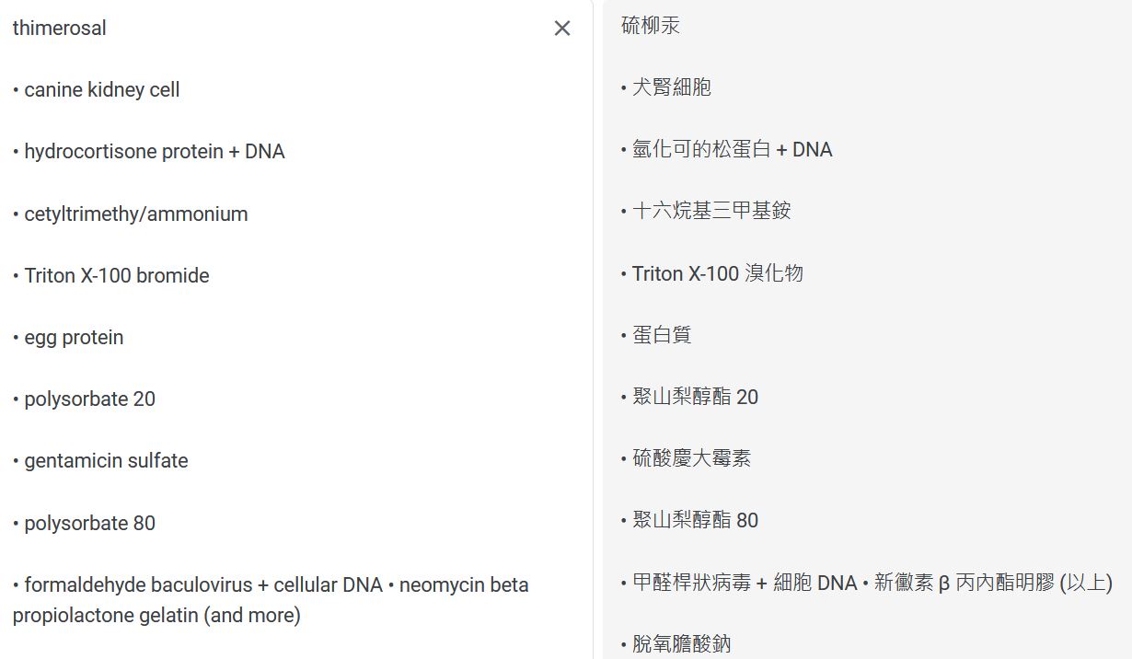1132x659 pixels.
Task: Click the translated line '十六烷基三甲基銨'
Action: [x=711, y=211]
